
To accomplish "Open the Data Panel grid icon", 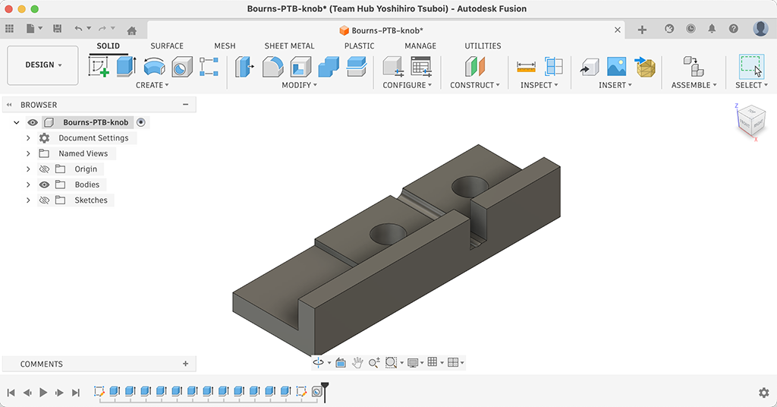I will (x=9, y=29).
